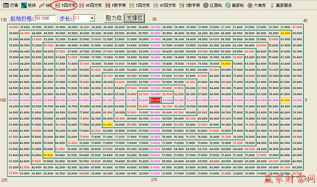
Task: Open the 板块 sector view
Action: point(28,5)
